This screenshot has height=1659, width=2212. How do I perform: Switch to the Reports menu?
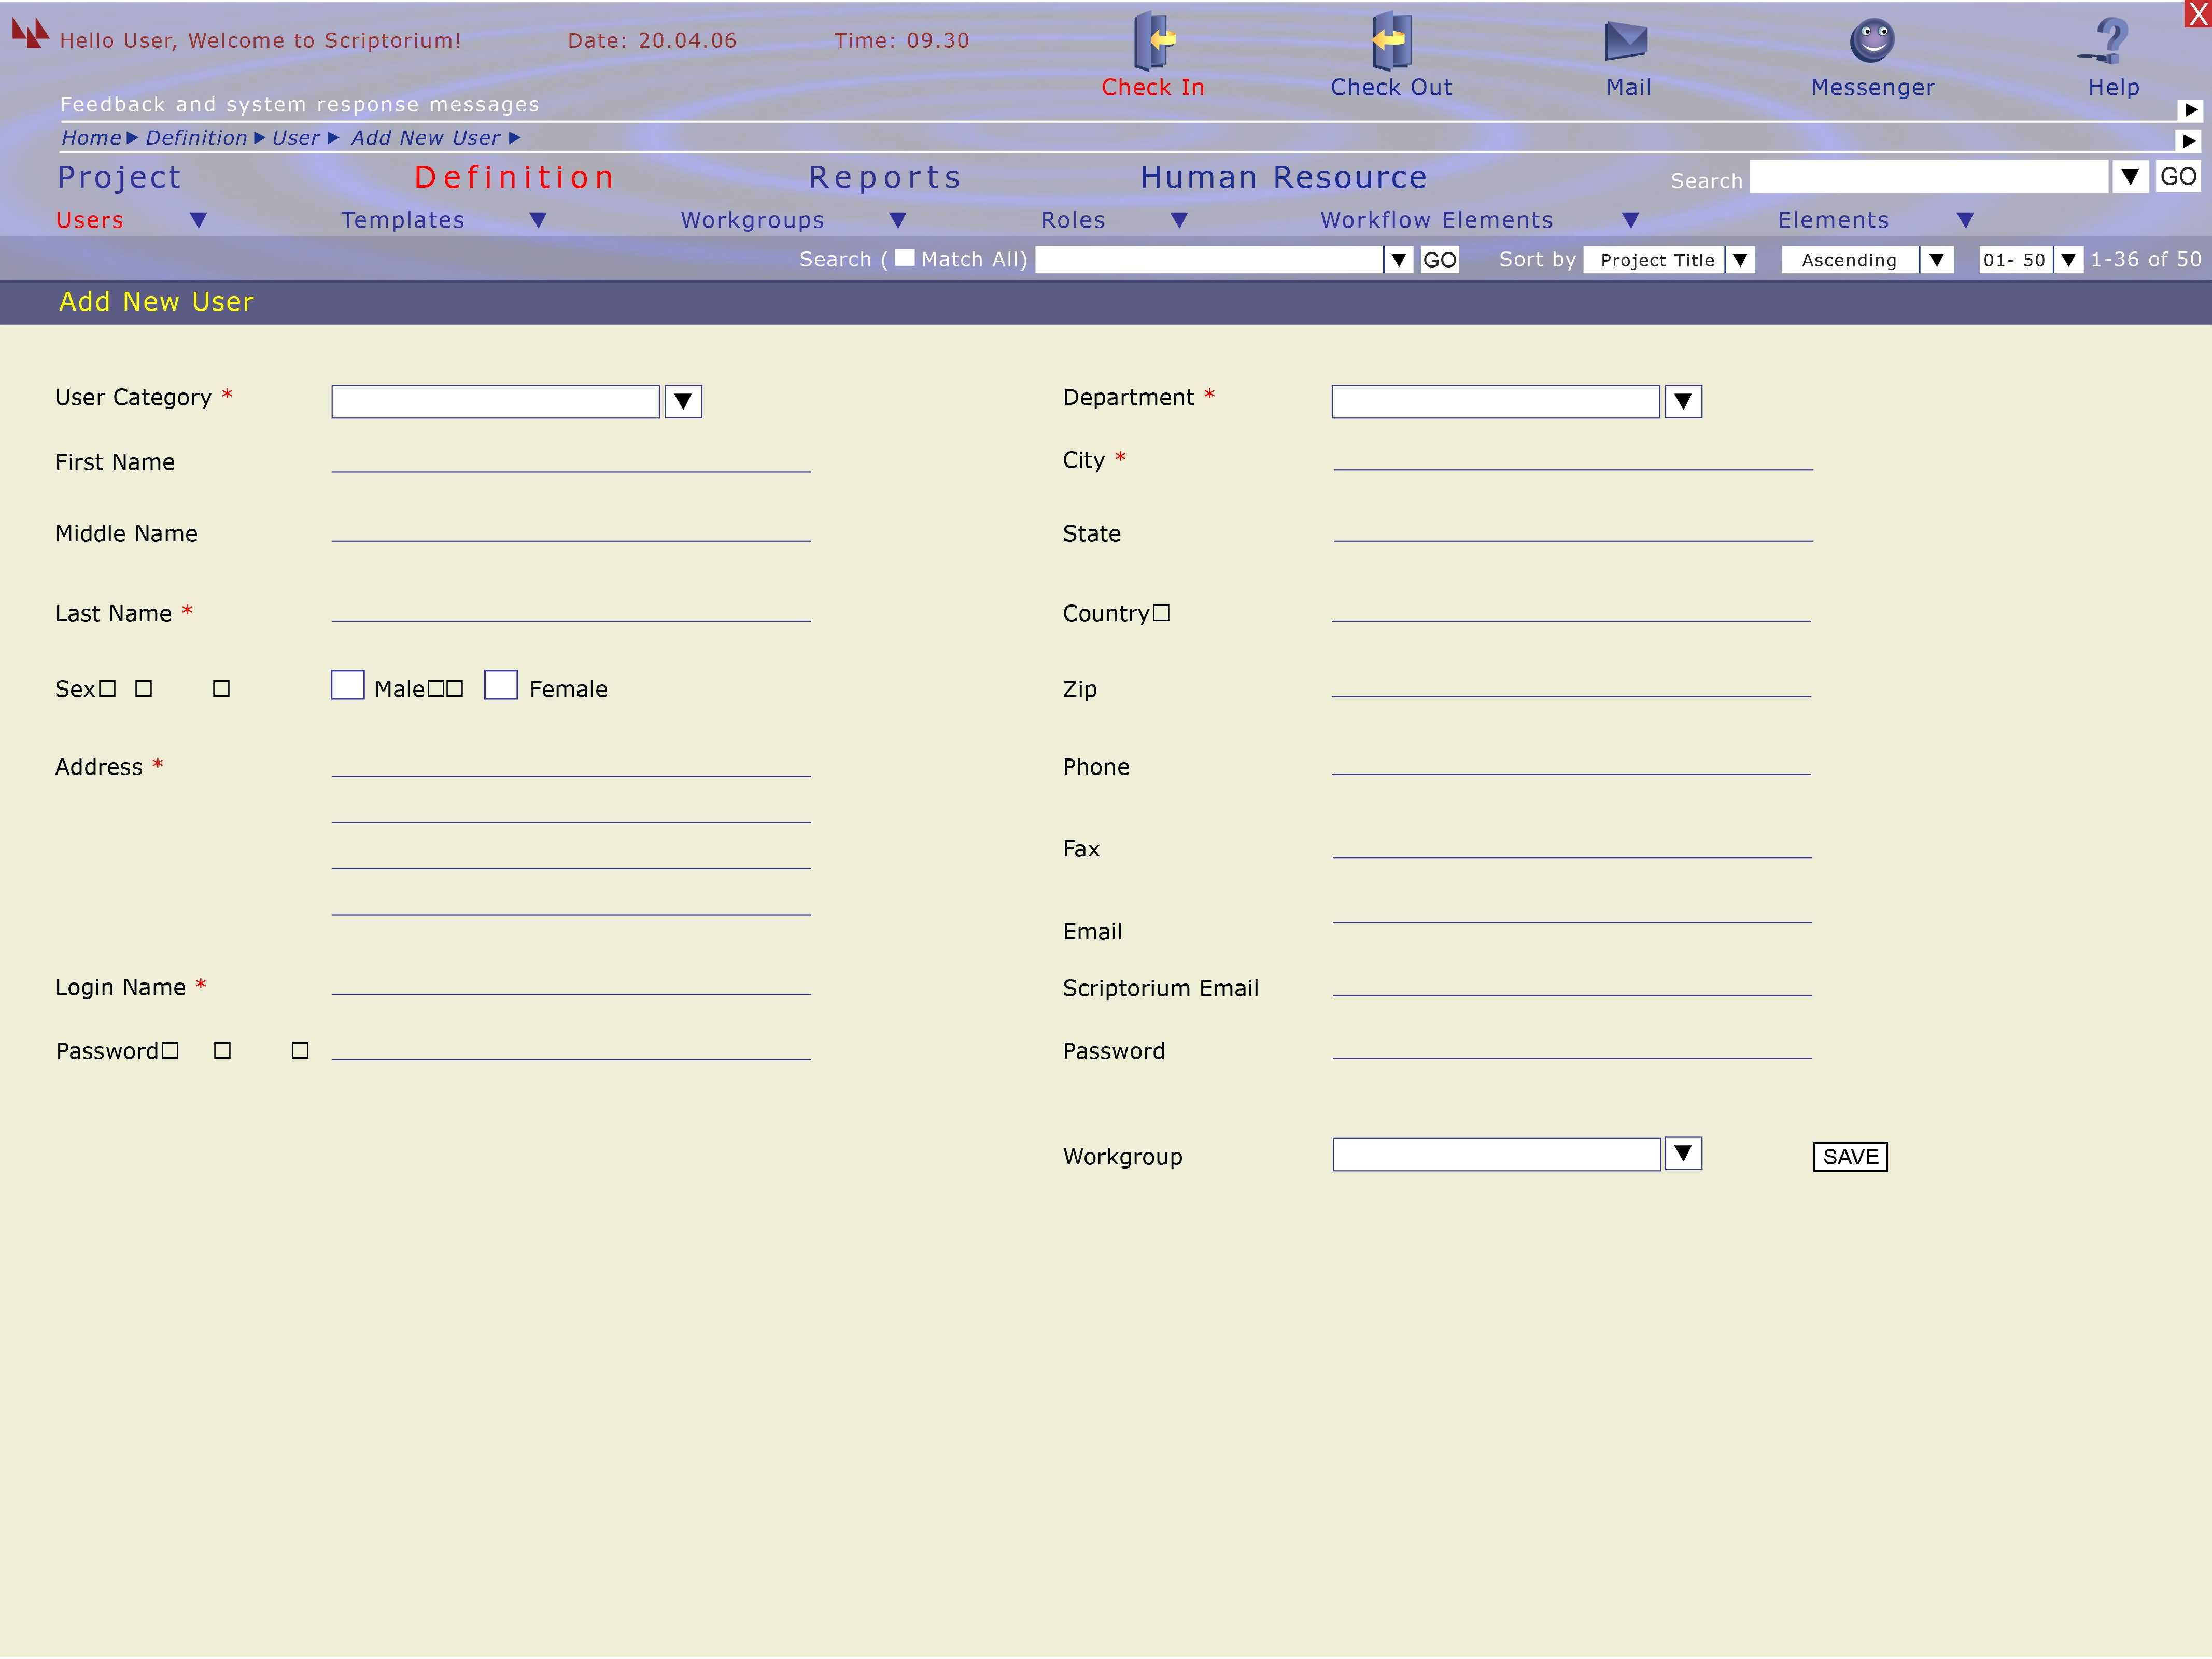(x=885, y=177)
